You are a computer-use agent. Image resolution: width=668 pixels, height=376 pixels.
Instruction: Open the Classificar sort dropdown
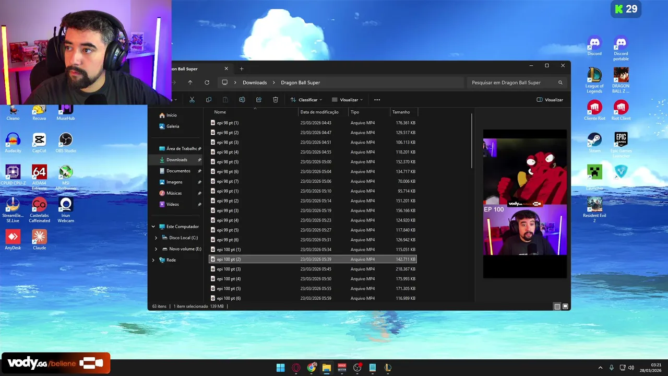(x=306, y=100)
